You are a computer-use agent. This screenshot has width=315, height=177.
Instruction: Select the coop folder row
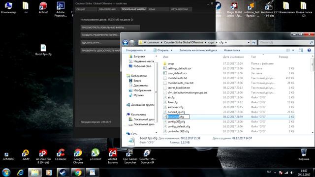228,63
